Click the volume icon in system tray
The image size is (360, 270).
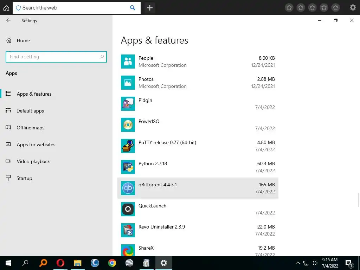(314, 263)
